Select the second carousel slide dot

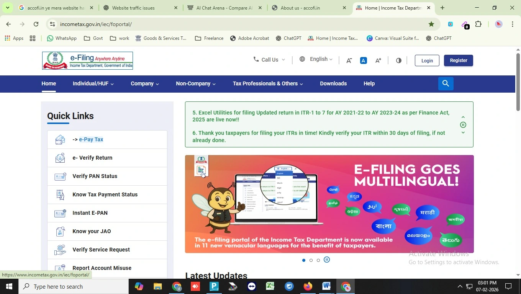311,260
